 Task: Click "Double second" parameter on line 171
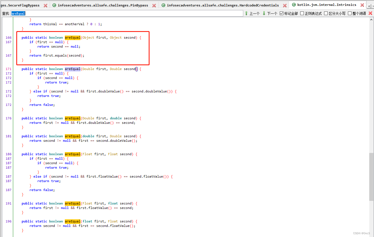[123, 69]
